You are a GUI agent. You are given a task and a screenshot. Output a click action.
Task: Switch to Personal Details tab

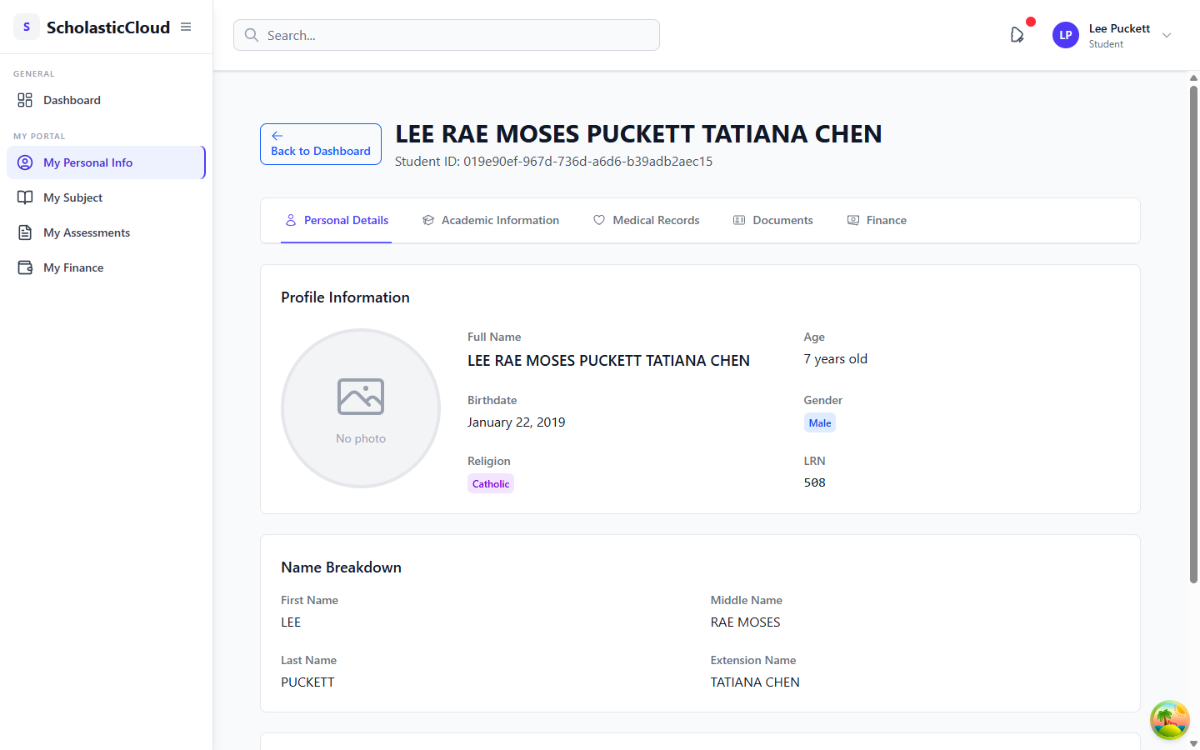[336, 220]
